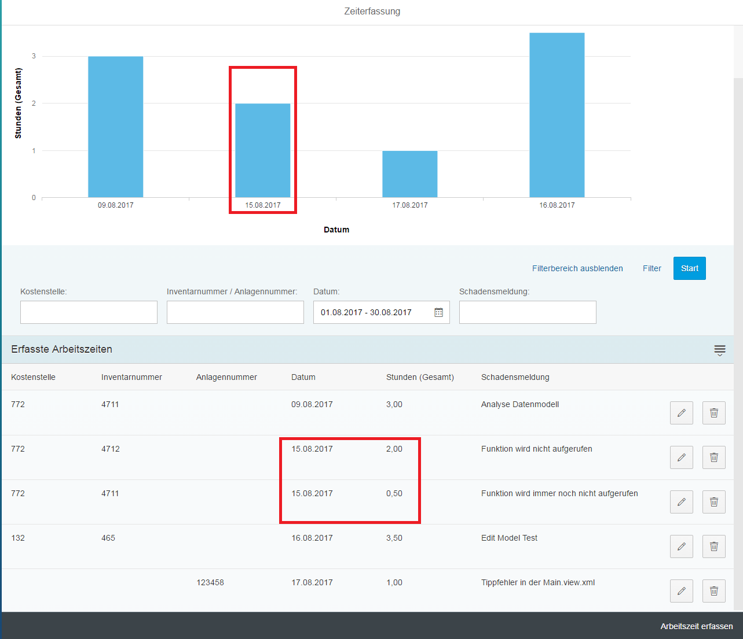Viewport: 743px width, 639px height.
Task: Edit the Funktion wird nicht aufgerufen row
Action: (682, 457)
